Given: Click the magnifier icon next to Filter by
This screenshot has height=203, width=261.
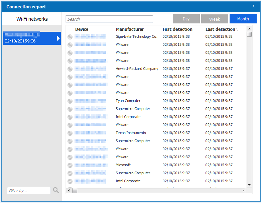Looking at the screenshot, I should coord(56,190).
